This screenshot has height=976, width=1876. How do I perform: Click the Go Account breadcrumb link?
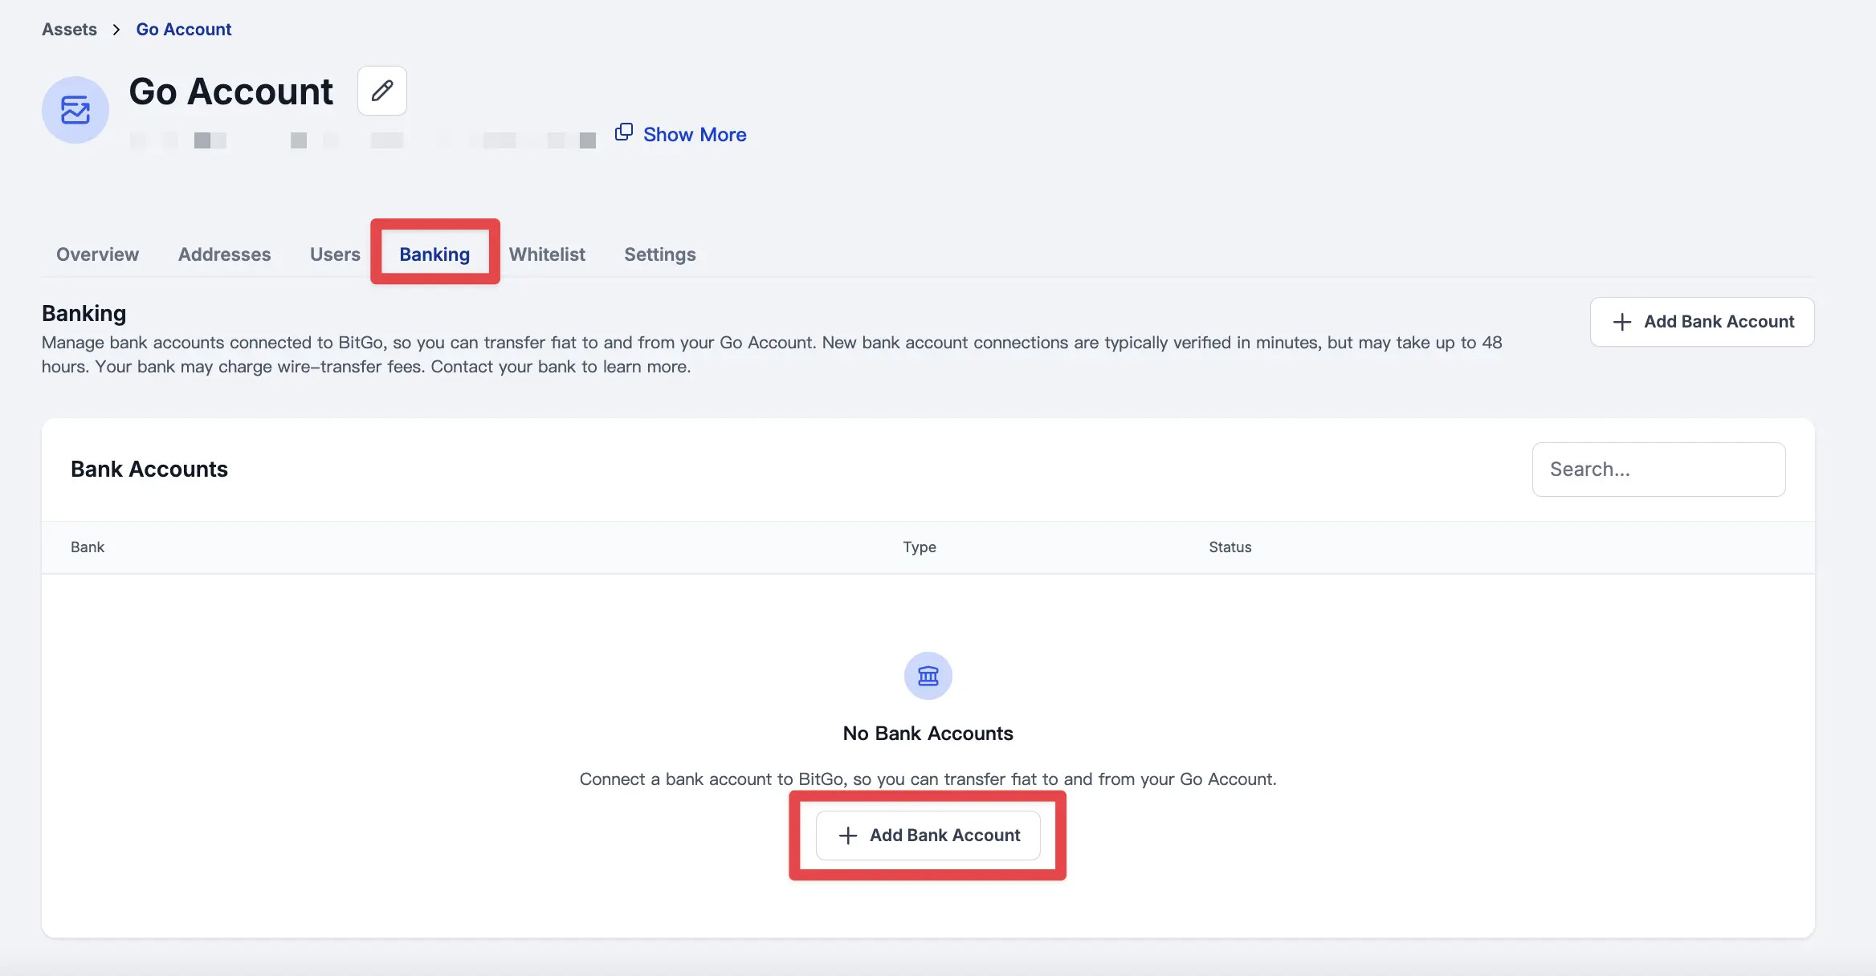(183, 30)
